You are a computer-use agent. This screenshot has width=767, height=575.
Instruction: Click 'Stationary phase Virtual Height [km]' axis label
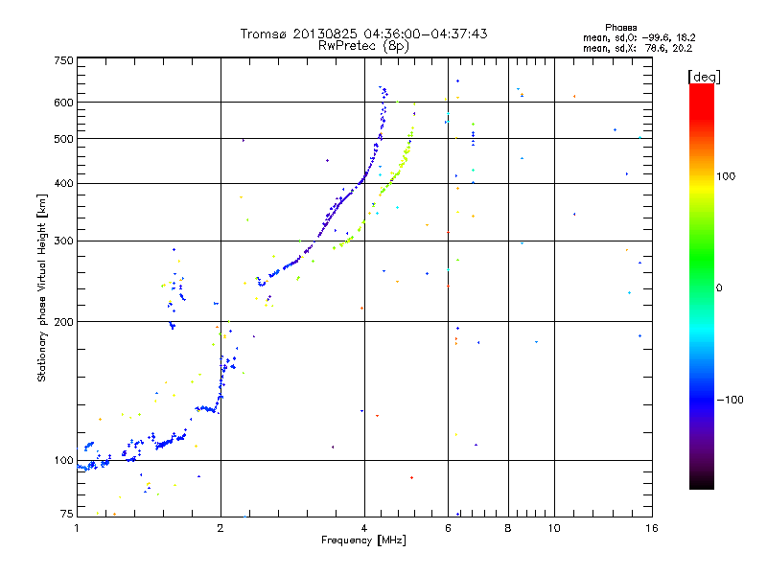click(x=42, y=287)
